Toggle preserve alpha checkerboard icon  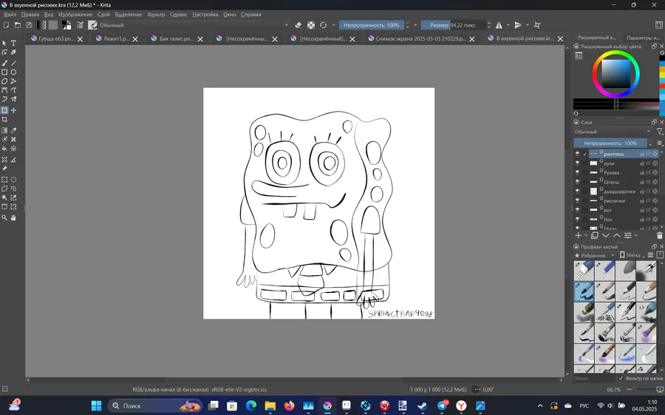tap(311, 25)
